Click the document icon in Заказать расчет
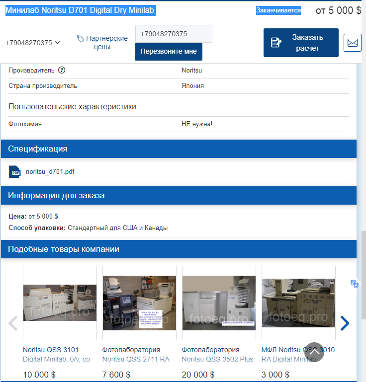The width and height of the screenshot is (366, 382). point(276,43)
